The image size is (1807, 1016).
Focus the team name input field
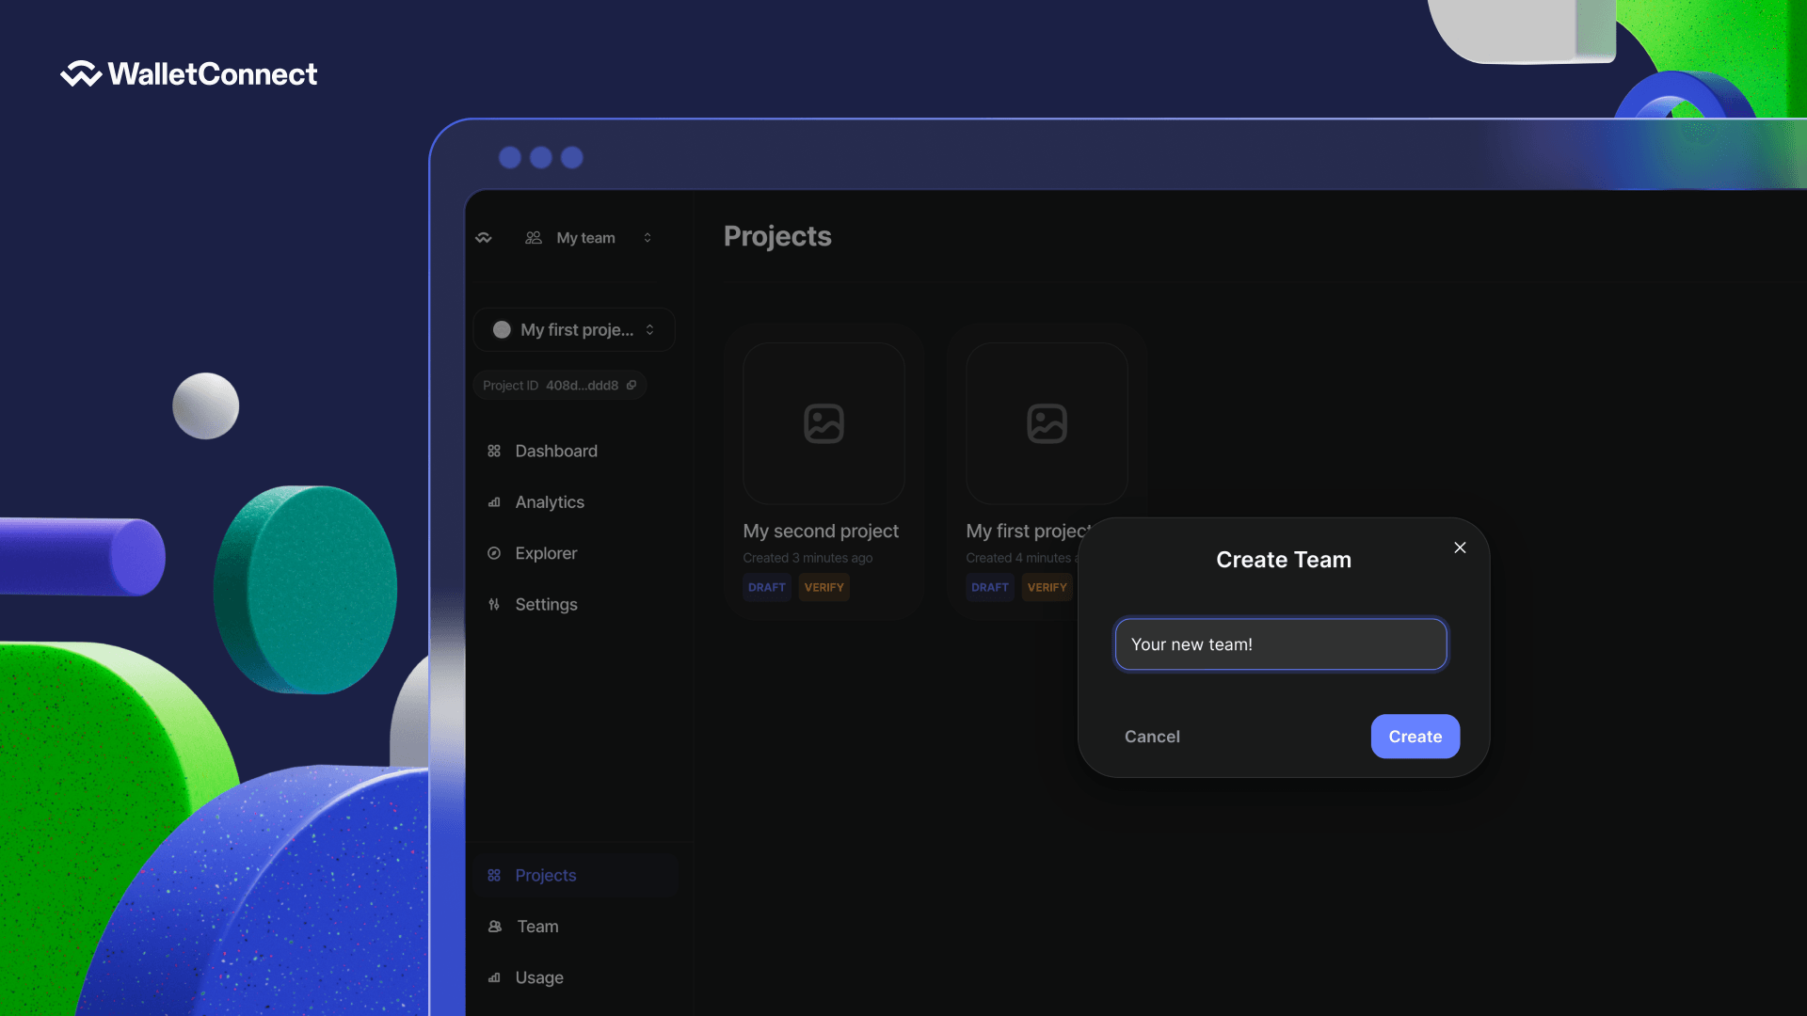point(1280,644)
